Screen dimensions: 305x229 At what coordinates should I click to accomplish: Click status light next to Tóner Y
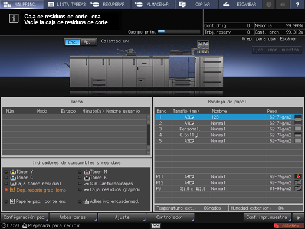[x=6, y=172]
